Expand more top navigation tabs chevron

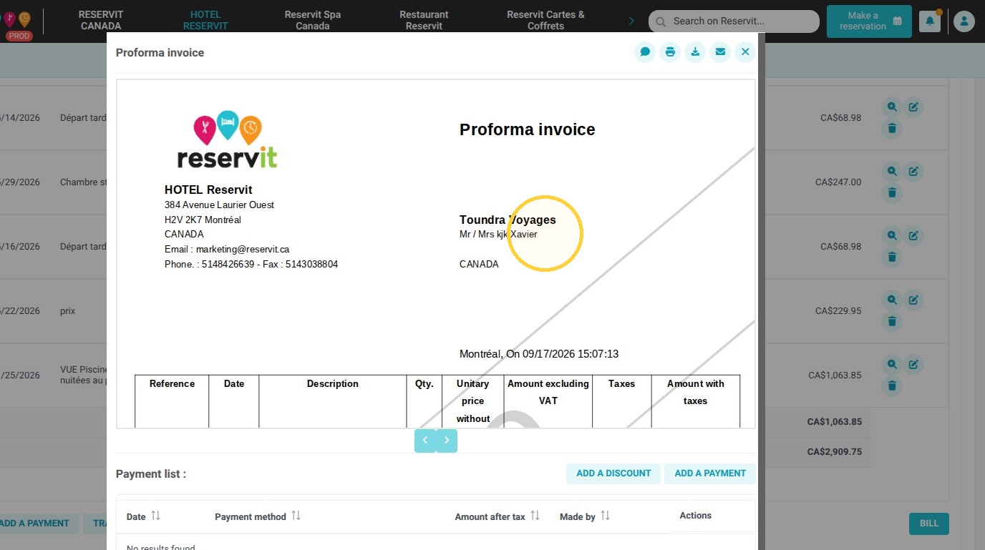631,21
